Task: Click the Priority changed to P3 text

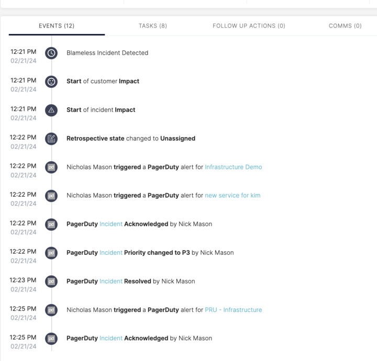Action: [157, 252]
